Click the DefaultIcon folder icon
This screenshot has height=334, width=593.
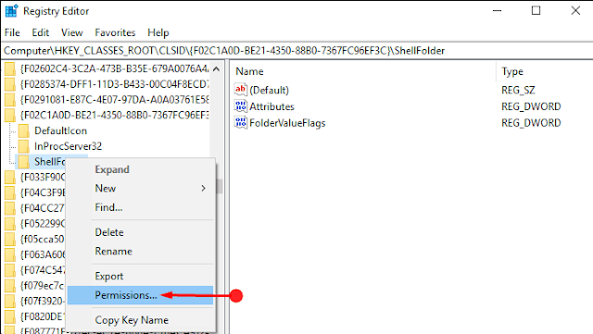(24, 130)
